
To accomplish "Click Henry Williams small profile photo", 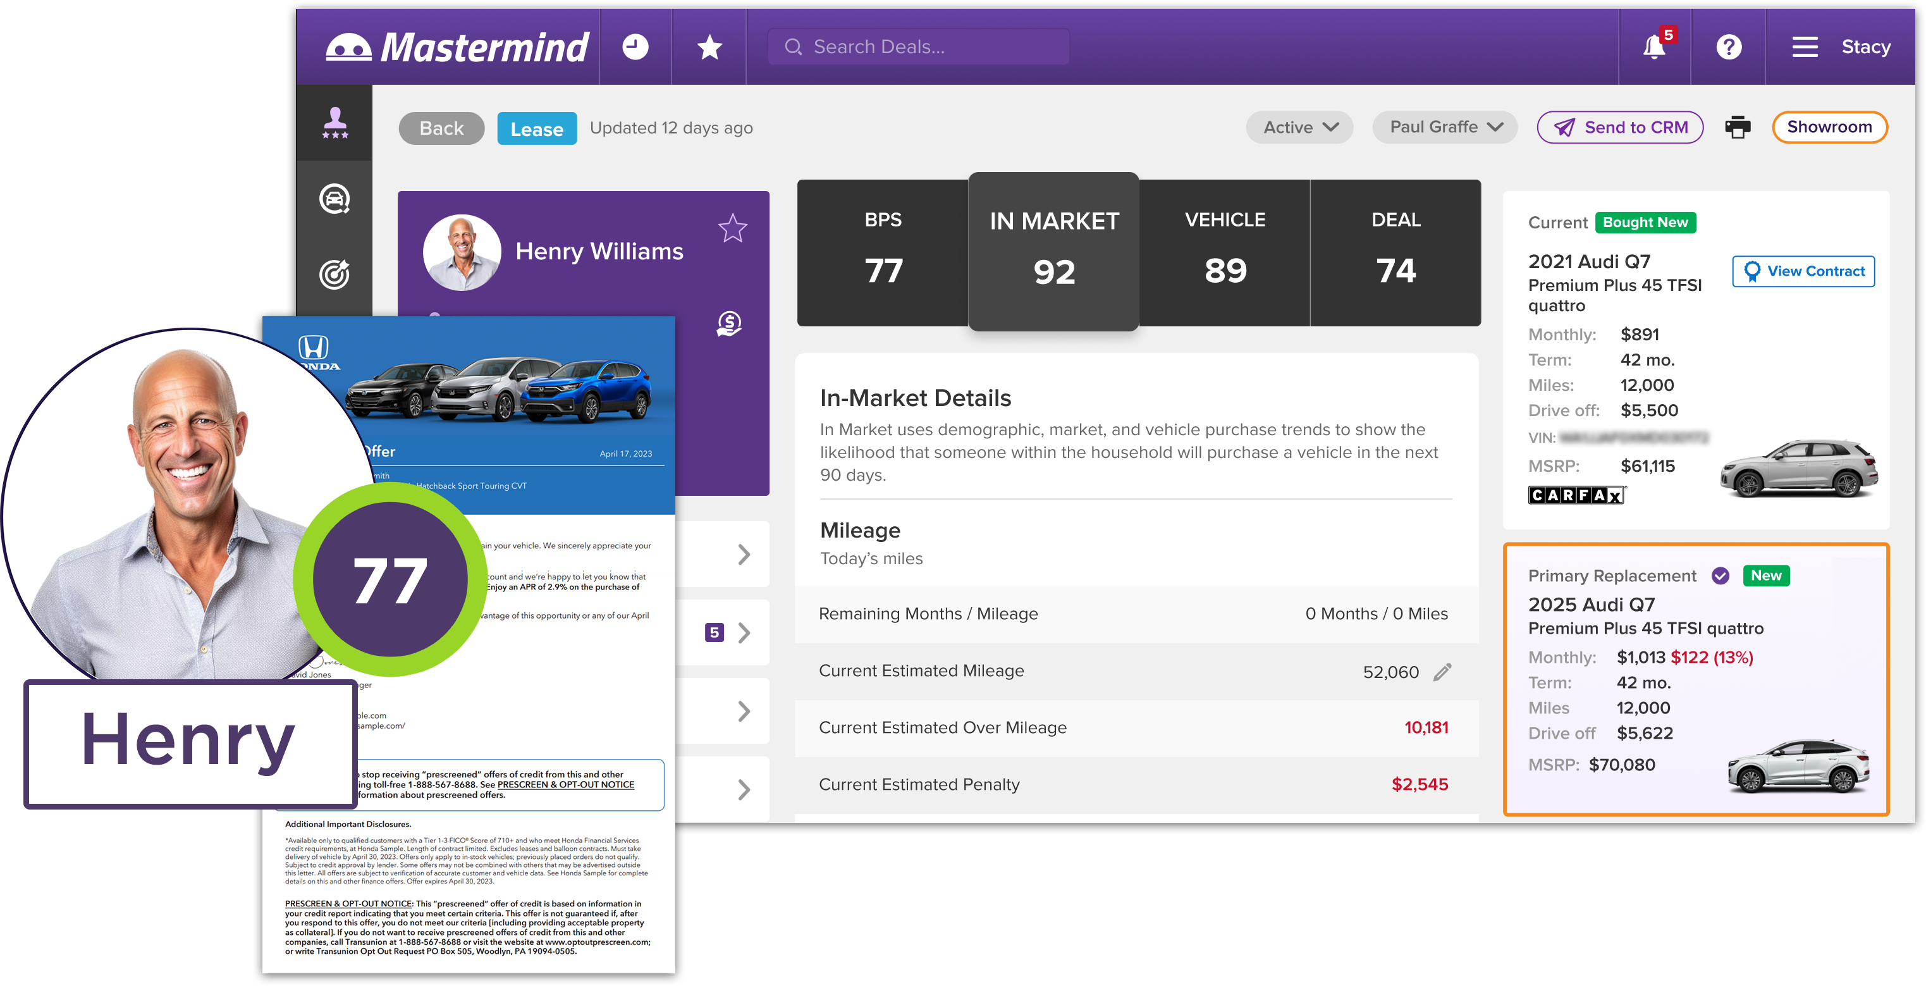I will point(462,252).
